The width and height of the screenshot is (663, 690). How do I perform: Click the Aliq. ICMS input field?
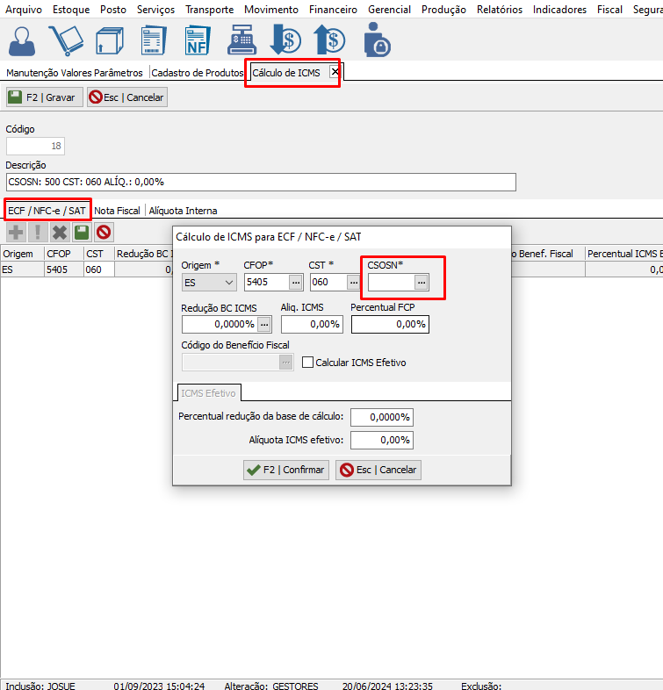312,324
